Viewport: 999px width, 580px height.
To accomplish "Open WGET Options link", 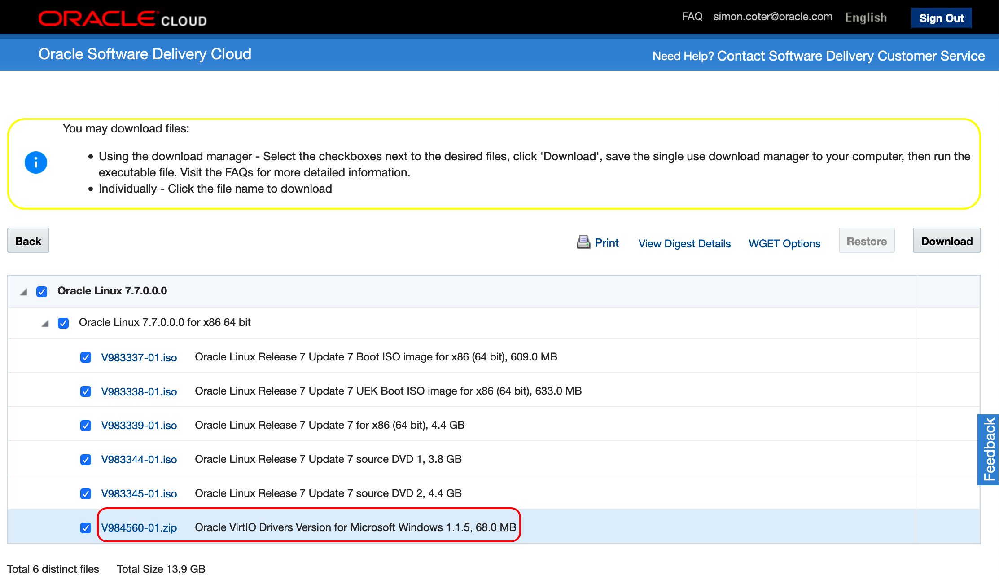I will coord(784,244).
